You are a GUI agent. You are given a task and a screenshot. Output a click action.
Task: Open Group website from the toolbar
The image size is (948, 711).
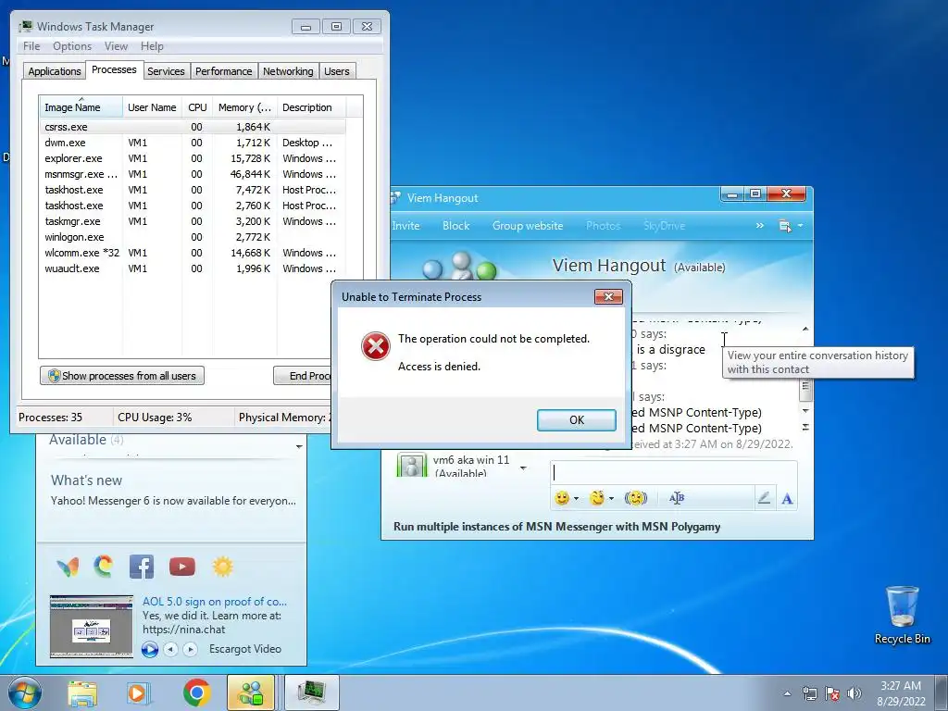[x=527, y=226]
